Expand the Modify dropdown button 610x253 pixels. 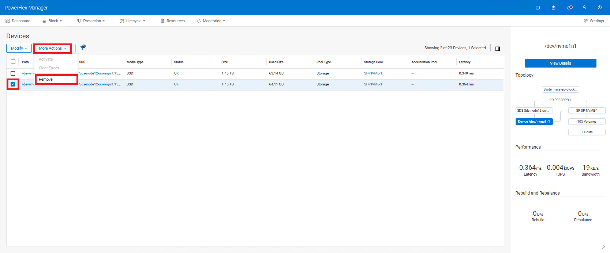[x=19, y=48]
